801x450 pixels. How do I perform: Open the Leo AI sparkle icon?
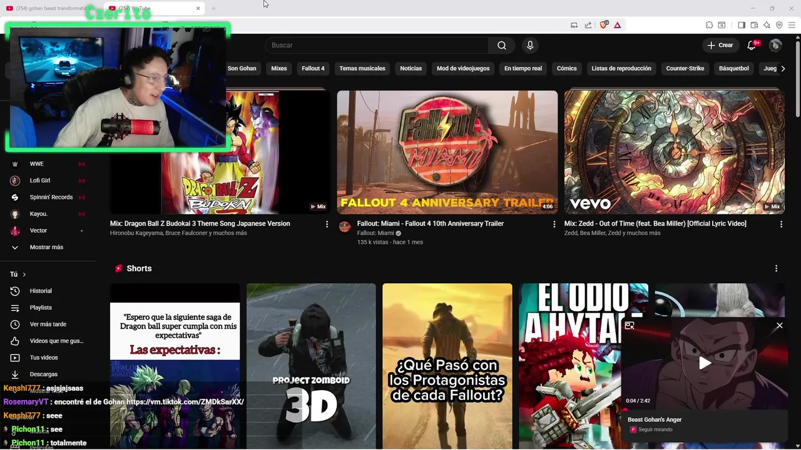point(767,25)
